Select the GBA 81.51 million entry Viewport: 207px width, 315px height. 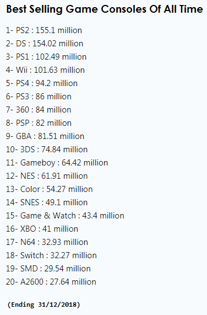point(45,136)
